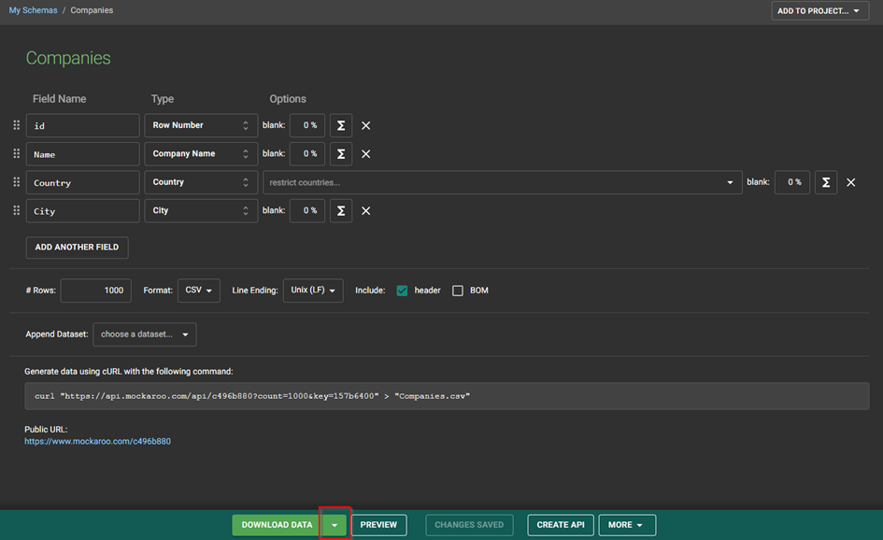This screenshot has height=540, width=883.
Task: Click the Add Another Field button
Action: [x=77, y=248]
